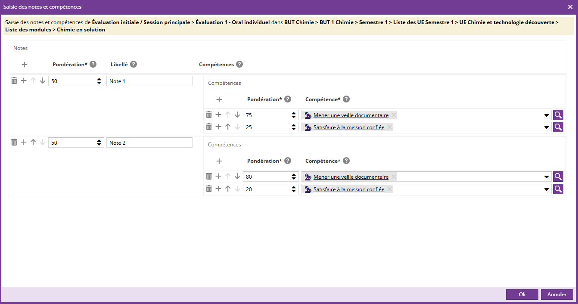Delete the Note 1 row with trash icon

14,81
